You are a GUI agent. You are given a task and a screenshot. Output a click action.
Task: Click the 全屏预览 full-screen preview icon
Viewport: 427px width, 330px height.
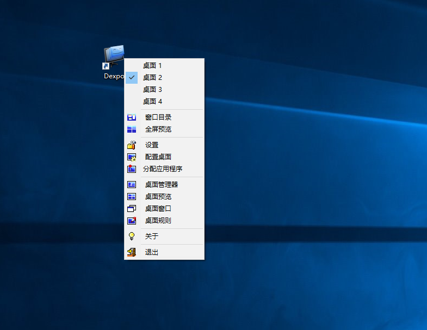(x=132, y=129)
